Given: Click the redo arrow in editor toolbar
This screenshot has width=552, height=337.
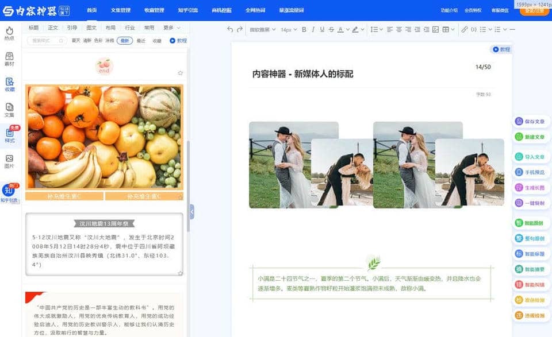Looking at the screenshot, I should [239, 29].
